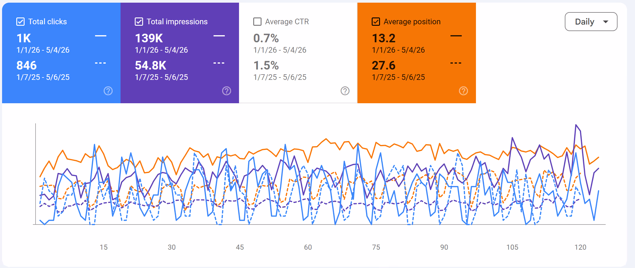Click solid line legend on Average position card

456,36
